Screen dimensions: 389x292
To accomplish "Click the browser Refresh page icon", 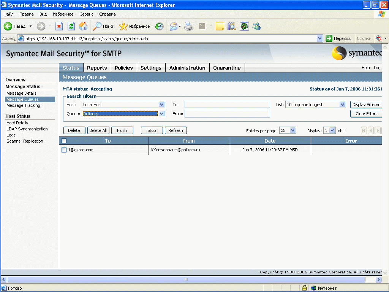I will (x=71, y=26).
